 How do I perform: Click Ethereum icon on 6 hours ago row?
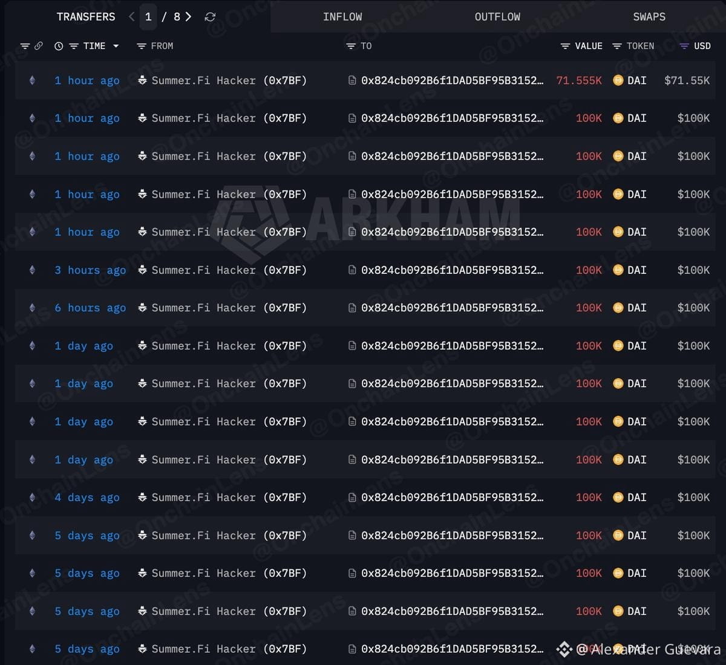tap(32, 308)
